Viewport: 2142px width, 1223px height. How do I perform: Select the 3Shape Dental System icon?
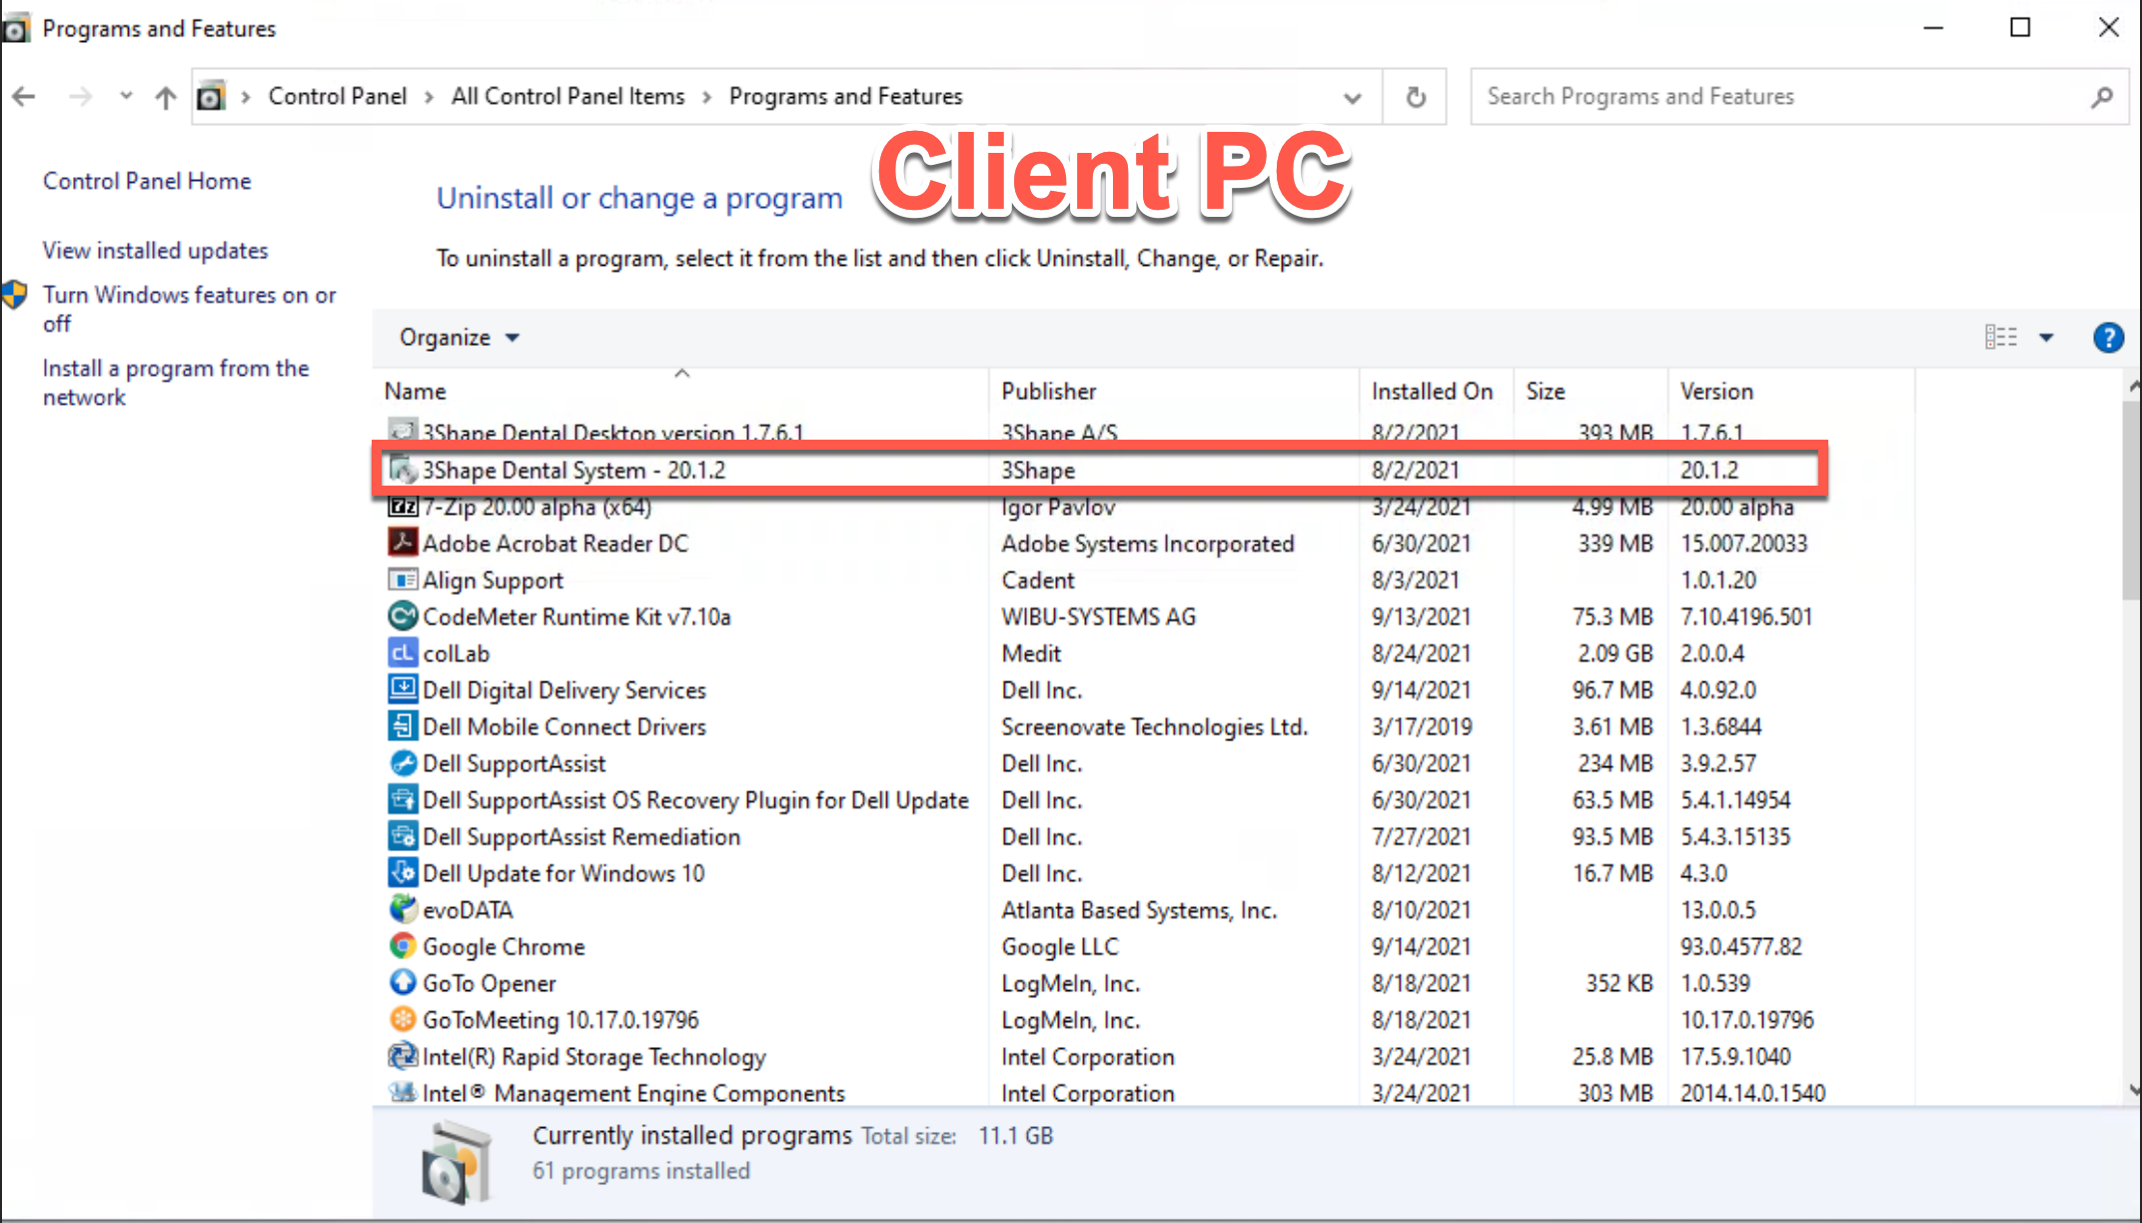pyautogui.click(x=403, y=469)
